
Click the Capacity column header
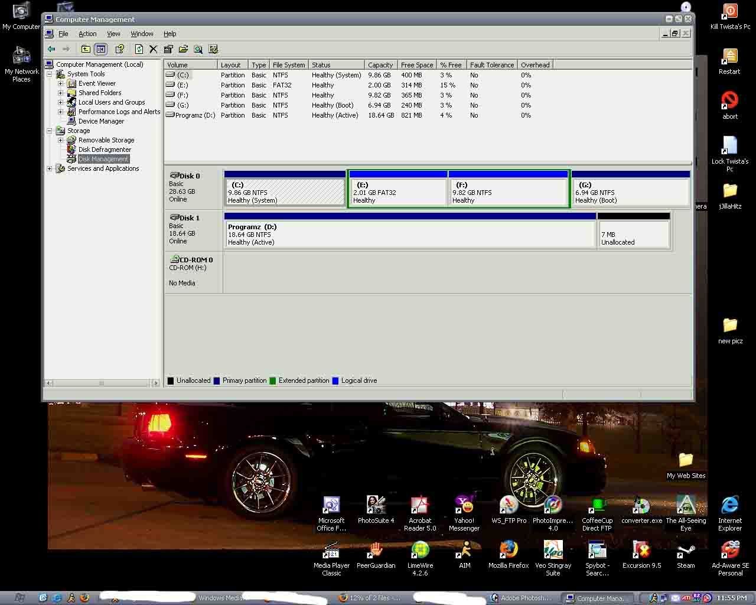click(x=380, y=65)
